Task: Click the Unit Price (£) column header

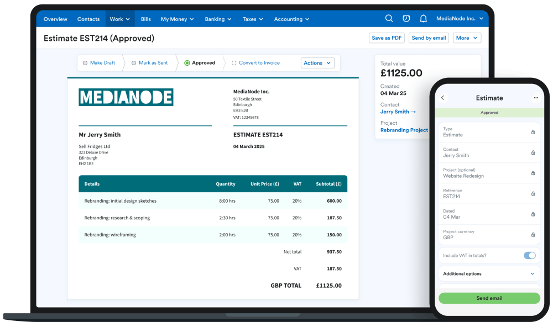Action: point(265,184)
